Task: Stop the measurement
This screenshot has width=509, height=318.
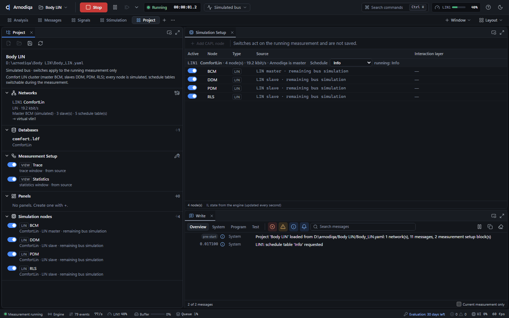Action: coord(94,7)
